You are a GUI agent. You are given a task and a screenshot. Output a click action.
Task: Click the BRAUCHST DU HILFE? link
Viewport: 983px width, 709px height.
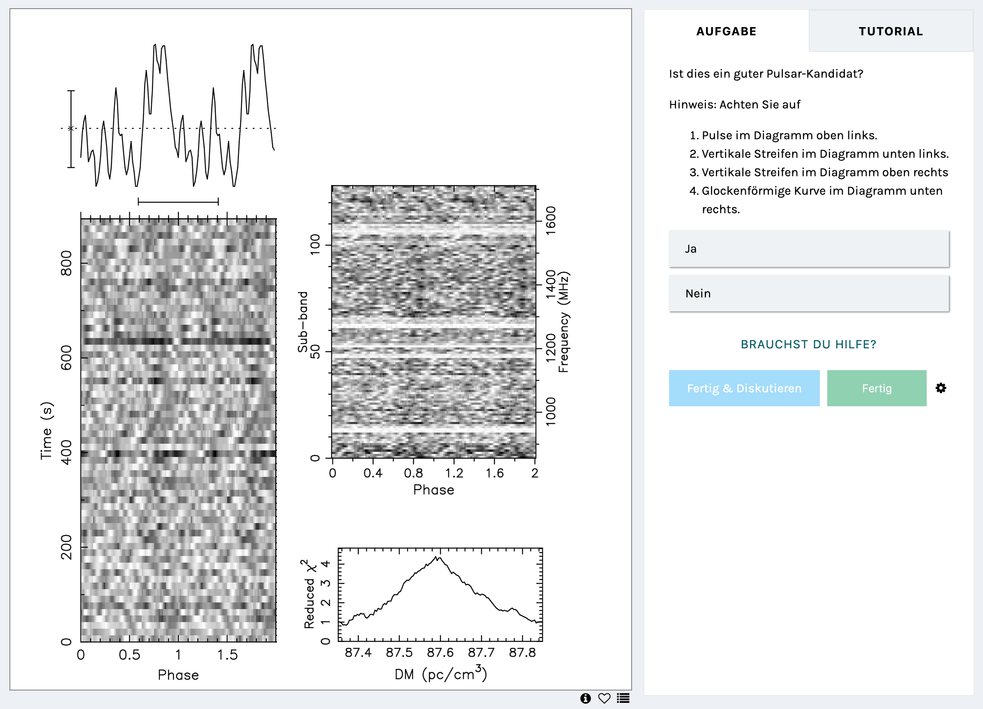(x=808, y=344)
